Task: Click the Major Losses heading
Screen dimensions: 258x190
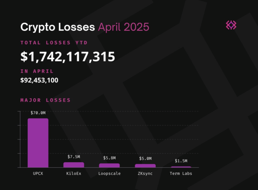Action: [x=45, y=100]
